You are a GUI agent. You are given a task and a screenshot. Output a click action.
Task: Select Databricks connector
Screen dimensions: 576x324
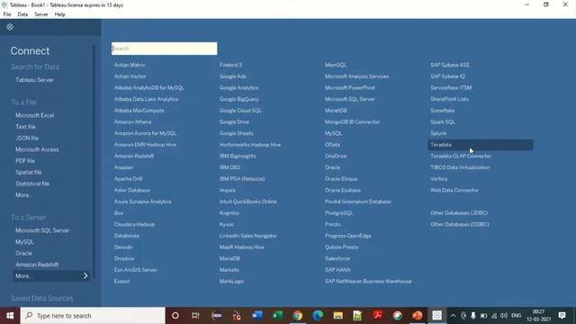127,236
